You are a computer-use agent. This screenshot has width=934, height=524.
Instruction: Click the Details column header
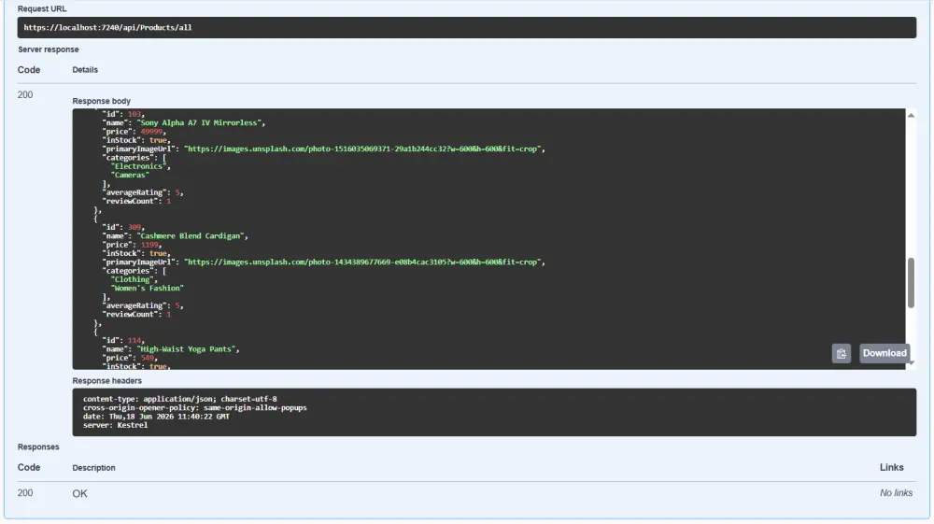85,70
